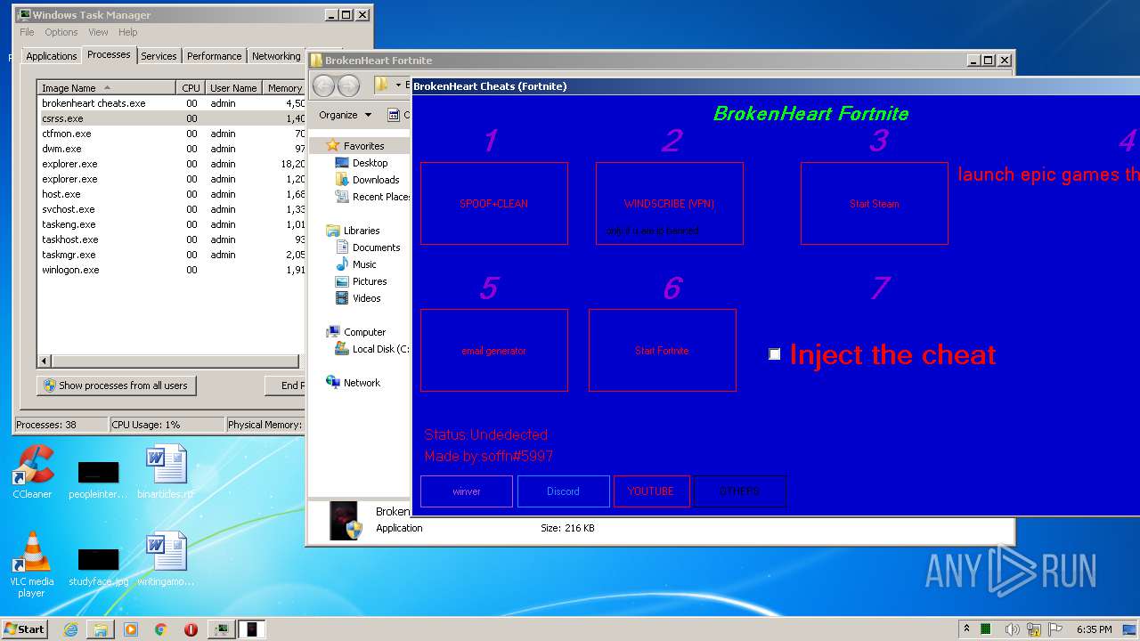This screenshot has width=1140, height=641.
Task: Tick the Inject the cheat checkbox
Action: click(775, 354)
